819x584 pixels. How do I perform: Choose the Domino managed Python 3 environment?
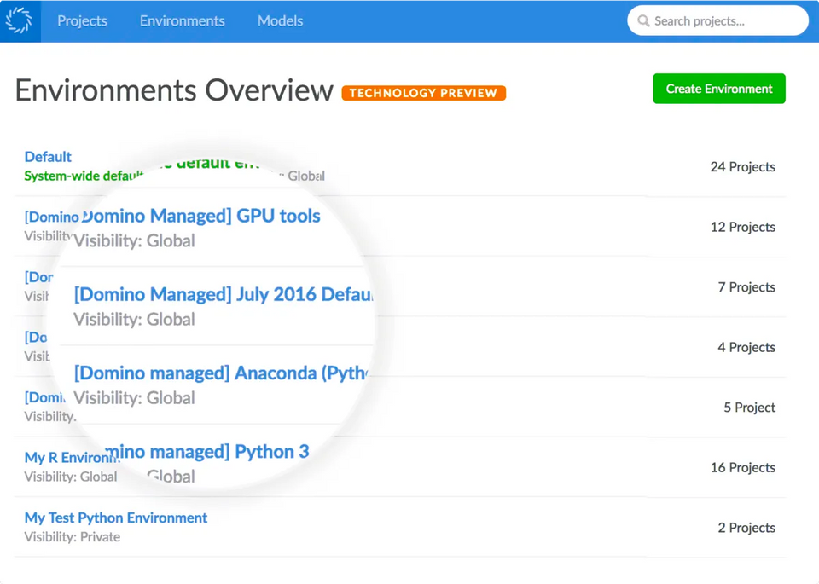[x=207, y=452]
